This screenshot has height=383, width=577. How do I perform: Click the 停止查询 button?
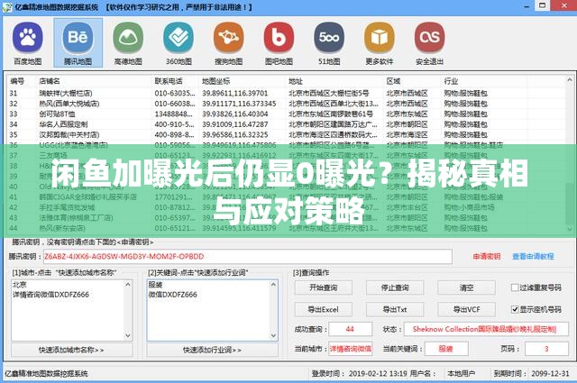click(x=395, y=287)
